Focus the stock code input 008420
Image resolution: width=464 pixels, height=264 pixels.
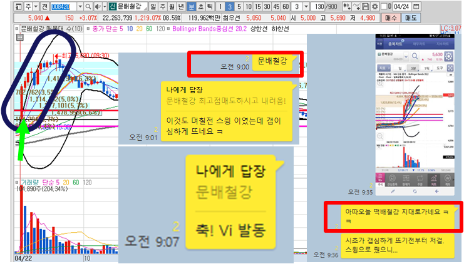click(63, 6)
